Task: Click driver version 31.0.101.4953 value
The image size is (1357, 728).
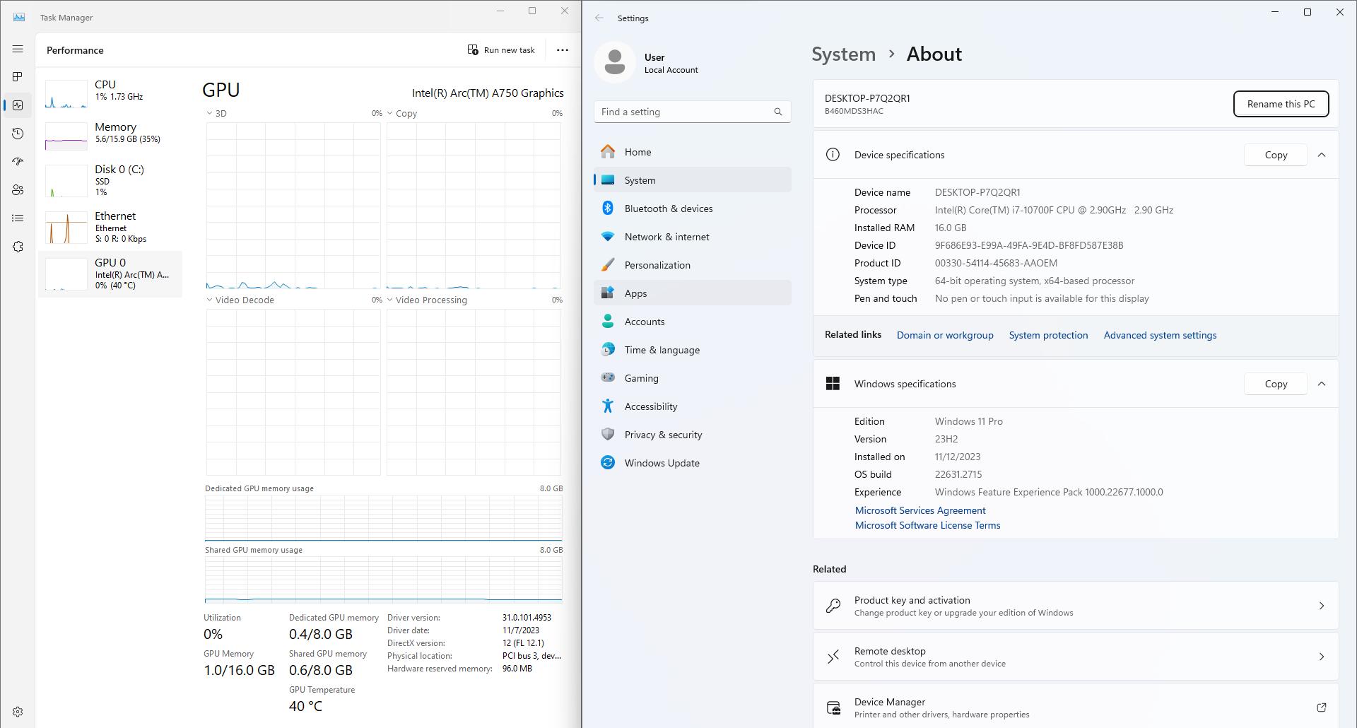Action: tap(527, 618)
